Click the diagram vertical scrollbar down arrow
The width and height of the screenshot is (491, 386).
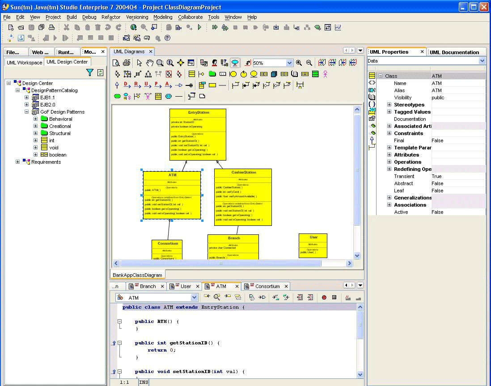357,256
